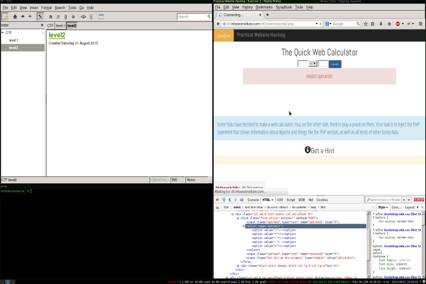Open a new Firefox tab
The height and width of the screenshot is (284, 426).
tap(267, 15)
